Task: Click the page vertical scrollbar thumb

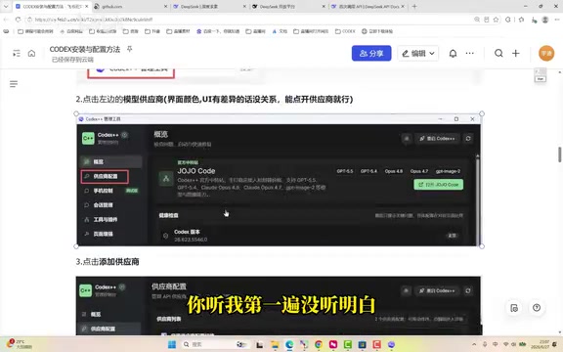Action: [x=559, y=154]
